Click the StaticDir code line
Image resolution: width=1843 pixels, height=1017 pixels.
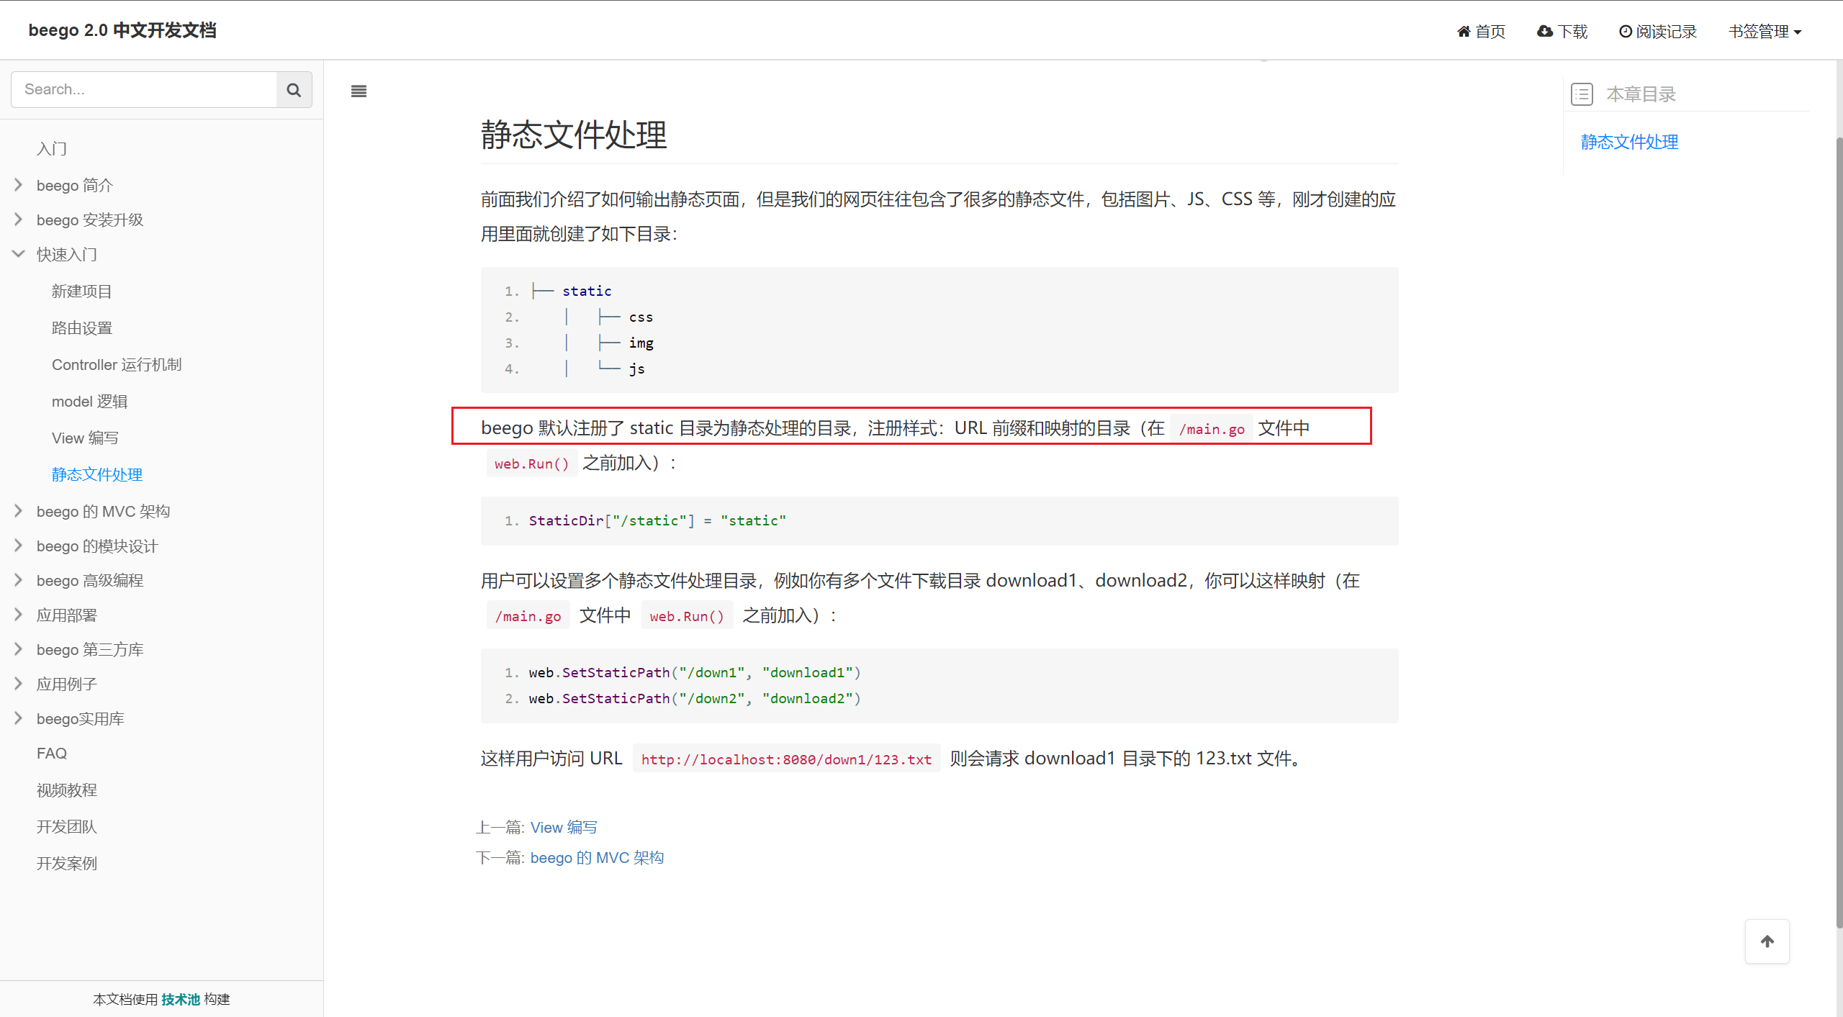[657, 521]
